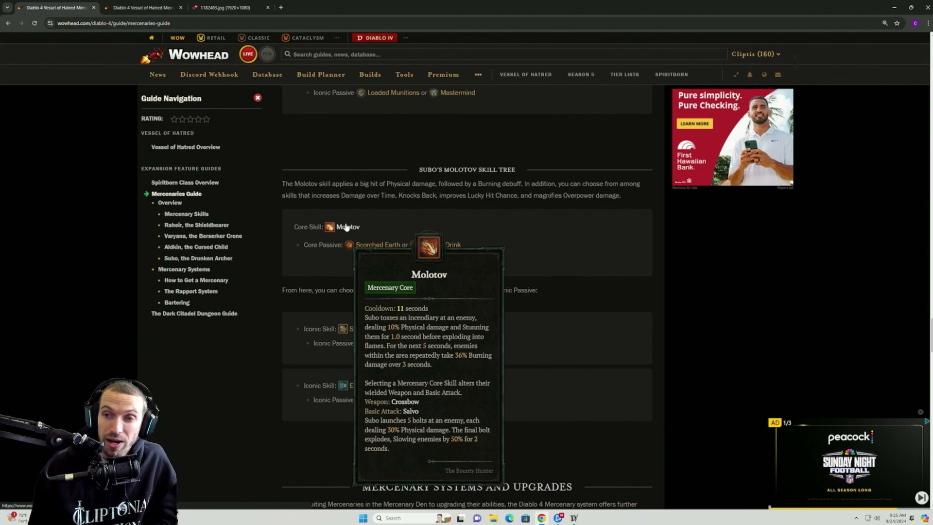This screenshot has width=933, height=525.
Task: Go to Spiritborn link
Action: pyautogui.click(x=671, y=74)
